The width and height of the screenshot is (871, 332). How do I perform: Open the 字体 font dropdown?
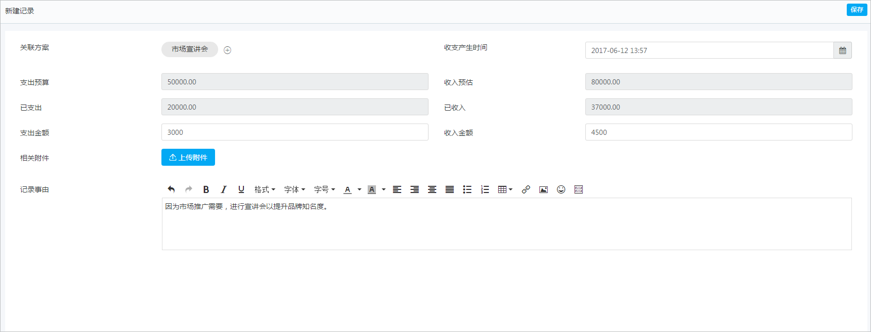[294, 189]
